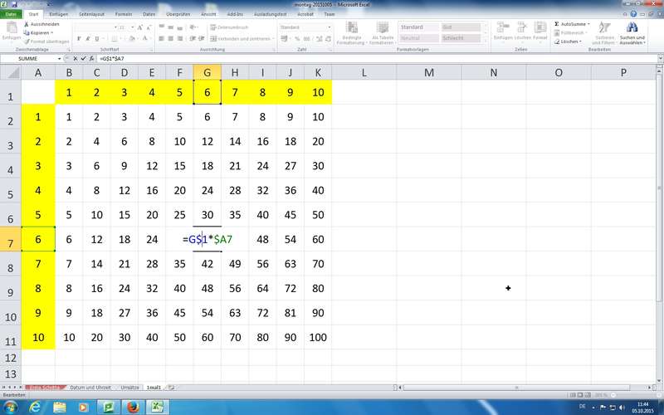Click the Zellen Einfügen icon

click(x=503, y=28)
